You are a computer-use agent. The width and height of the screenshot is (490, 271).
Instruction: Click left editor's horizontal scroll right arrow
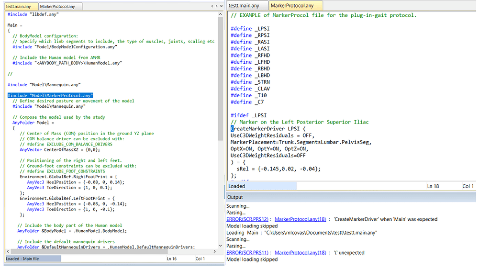[x=215, y=251]
